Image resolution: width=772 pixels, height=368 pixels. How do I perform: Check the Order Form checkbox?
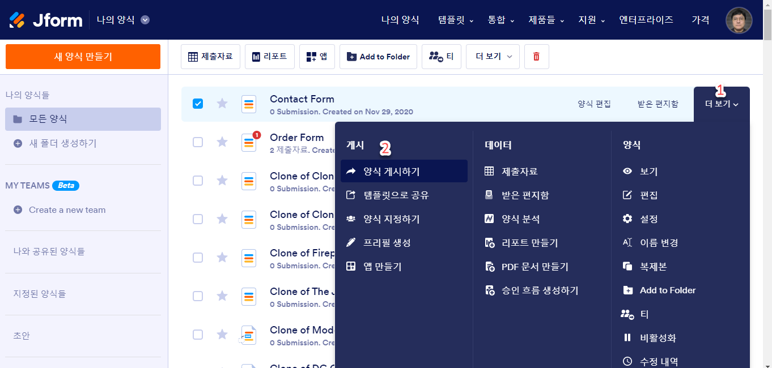click(198, 142)
